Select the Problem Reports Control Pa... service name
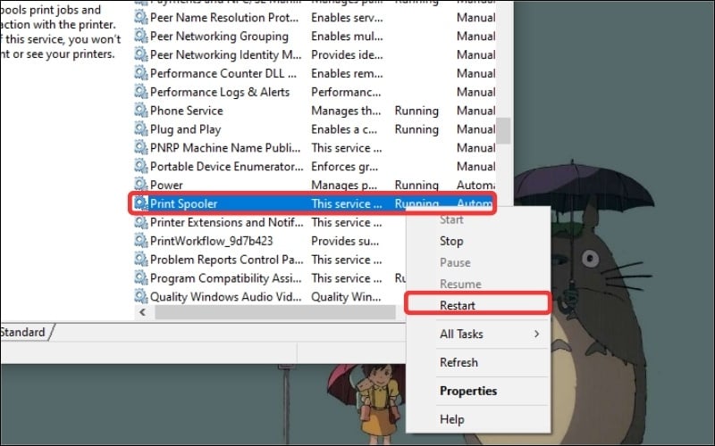This screenshot has height=446, width=715. (227, 260)
